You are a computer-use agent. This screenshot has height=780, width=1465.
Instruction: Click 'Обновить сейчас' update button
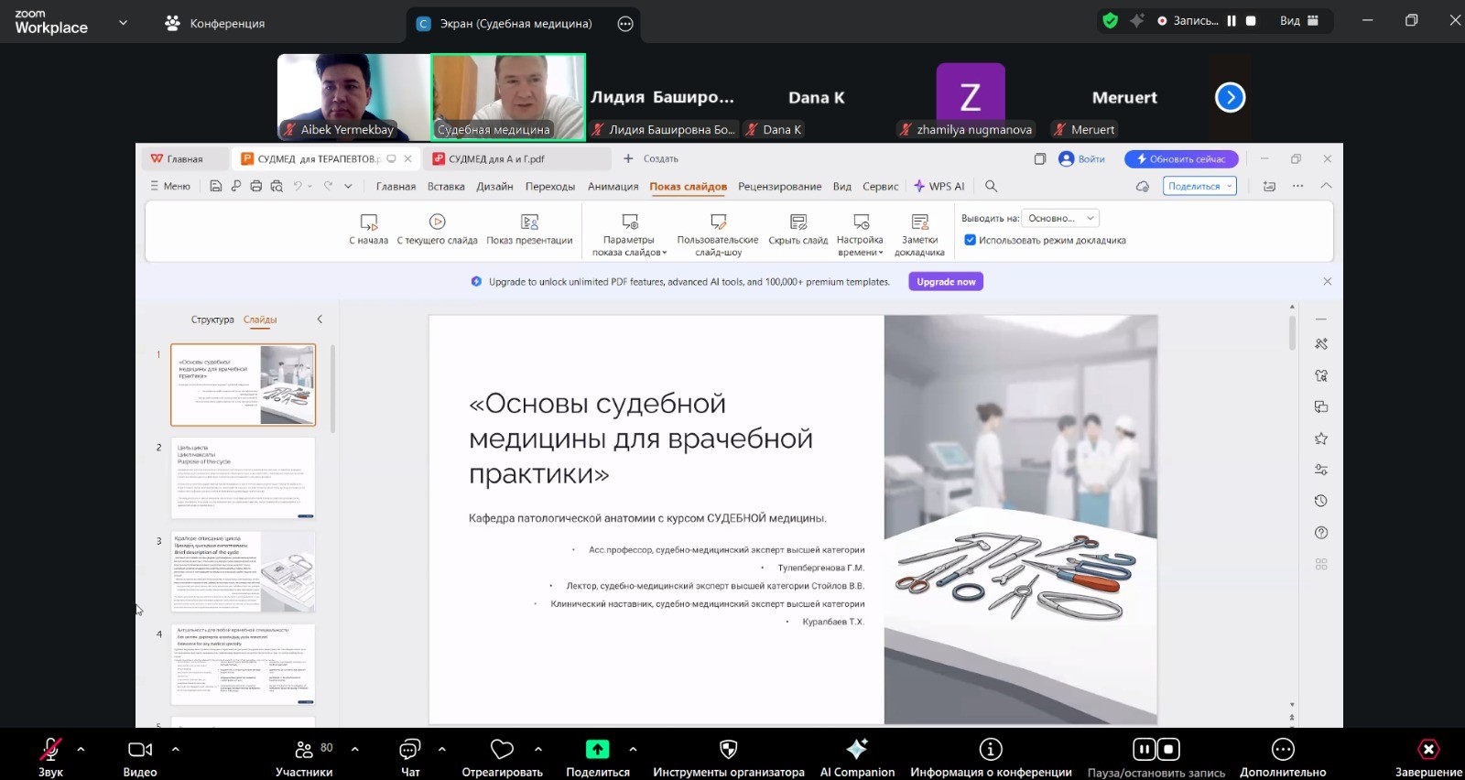[x=1181, y=159]
